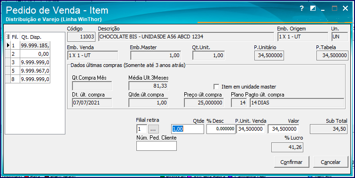This screenshot has width=355, height=178.
Task: Select the 9.999.999,0 cell for filial 8
Action: coord(35,80)
